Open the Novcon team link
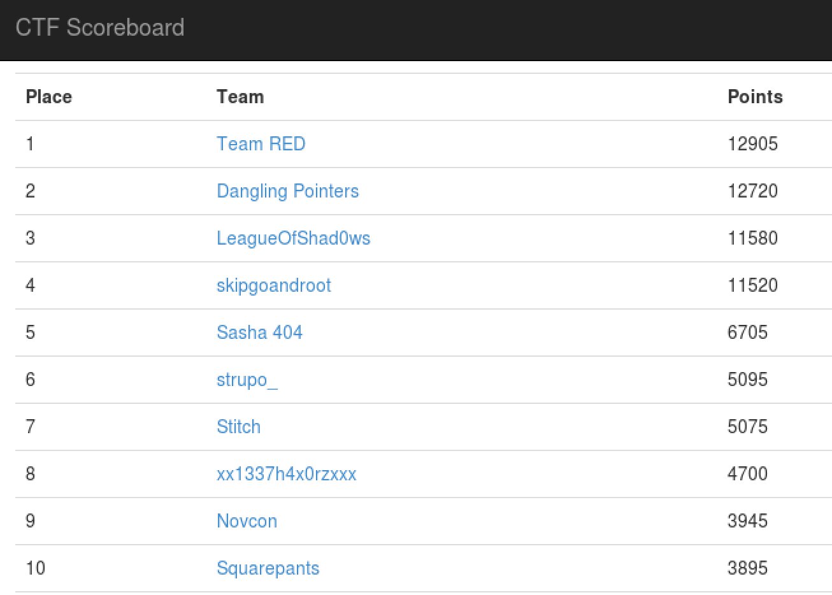 point(247,520)
